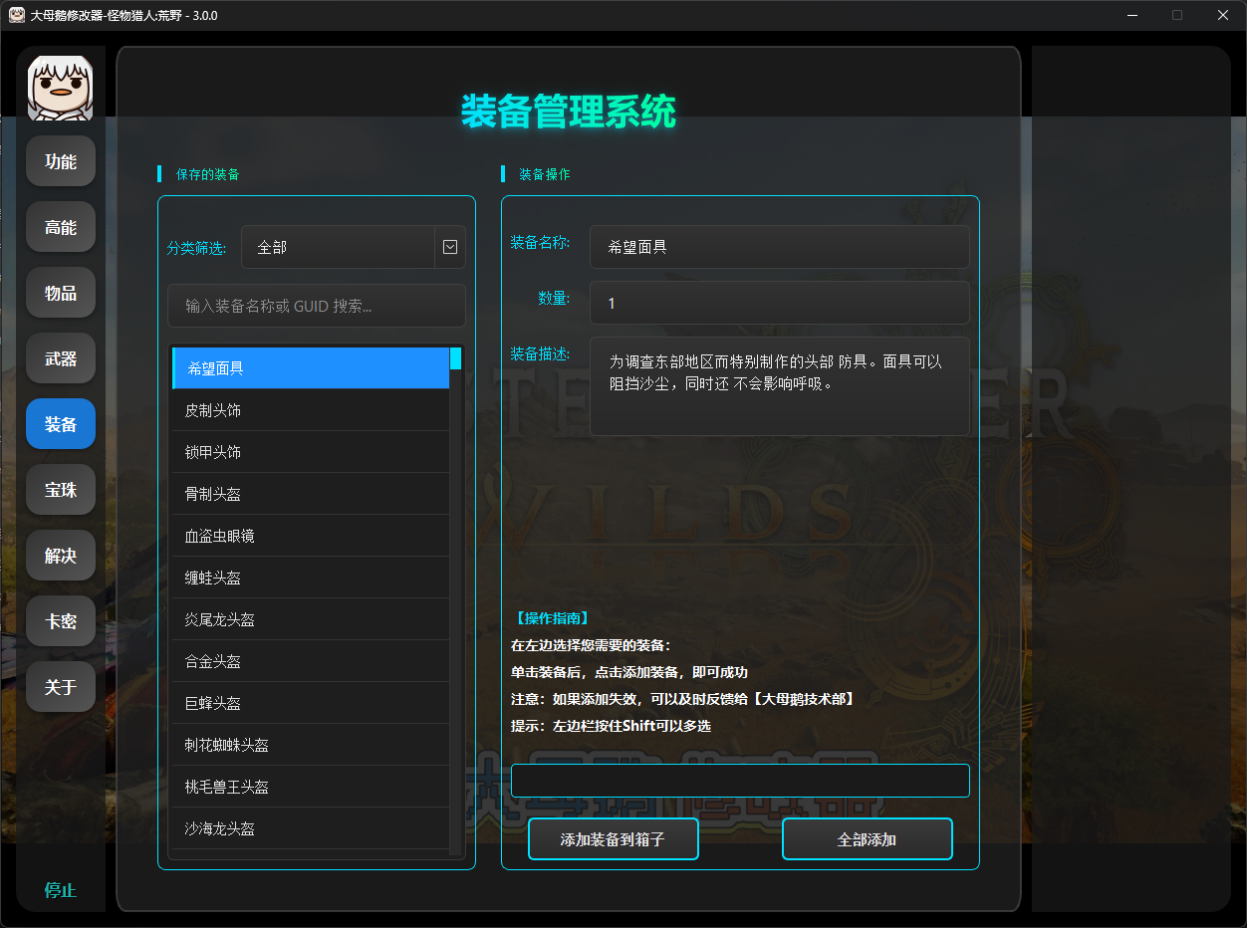Choose 血盗虫眼镜 from the list

[x=311, y=536]
